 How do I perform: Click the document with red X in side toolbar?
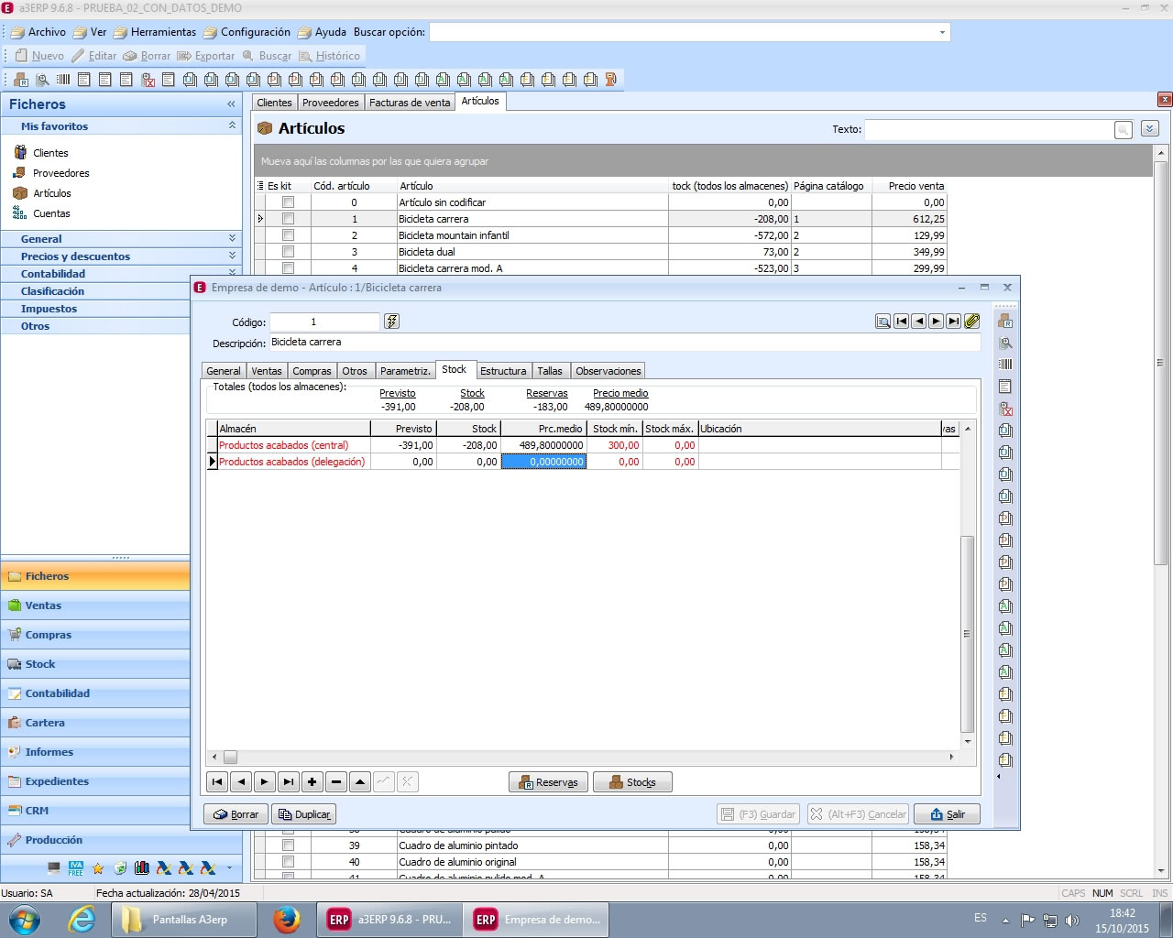coord(1005,409)
